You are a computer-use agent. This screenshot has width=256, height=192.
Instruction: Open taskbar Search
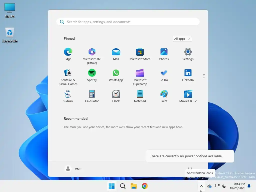[122, 186]
